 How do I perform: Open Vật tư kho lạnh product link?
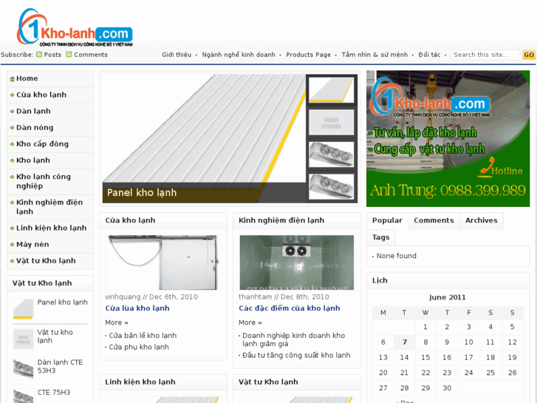pyautogui.click(x=55, y=336)
